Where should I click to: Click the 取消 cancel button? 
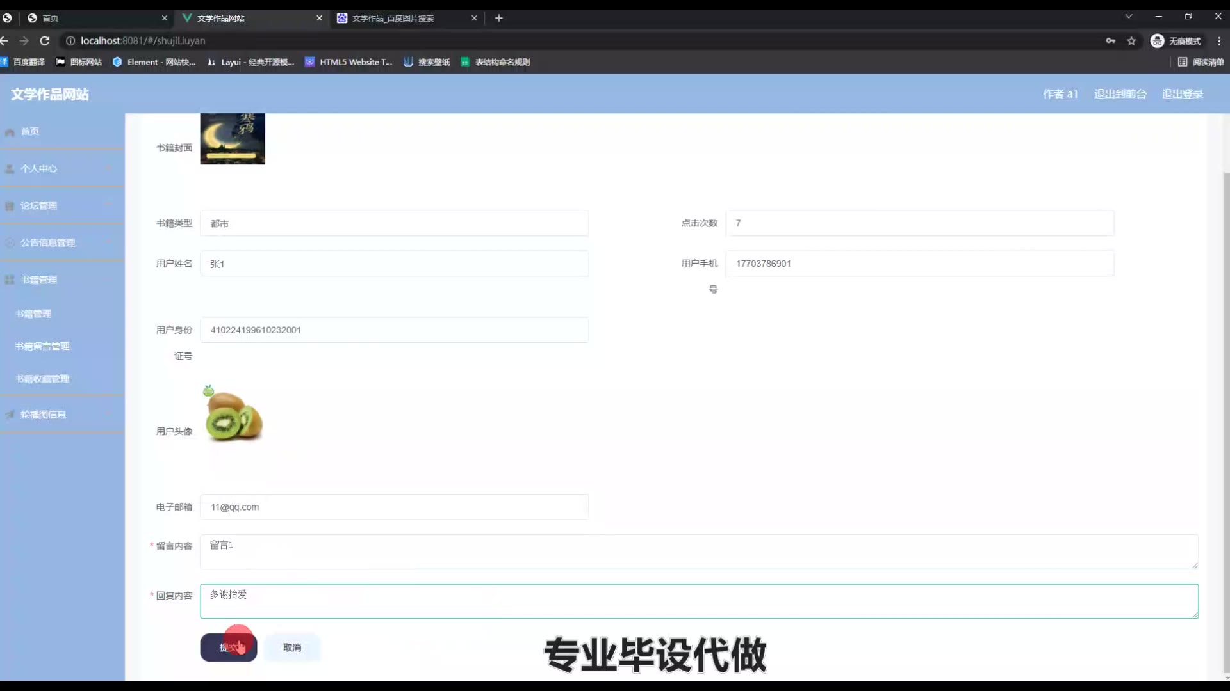[292, 647]
